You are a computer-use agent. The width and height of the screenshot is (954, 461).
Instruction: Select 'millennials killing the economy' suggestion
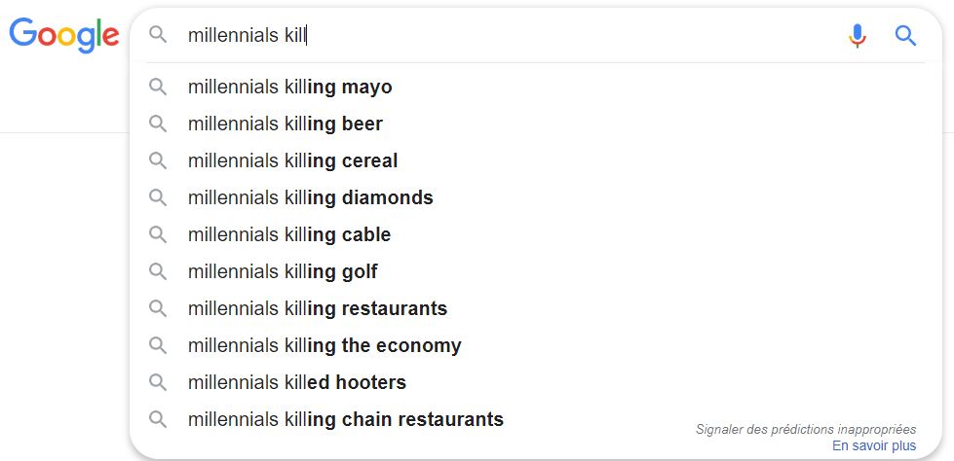pos(535,345)
